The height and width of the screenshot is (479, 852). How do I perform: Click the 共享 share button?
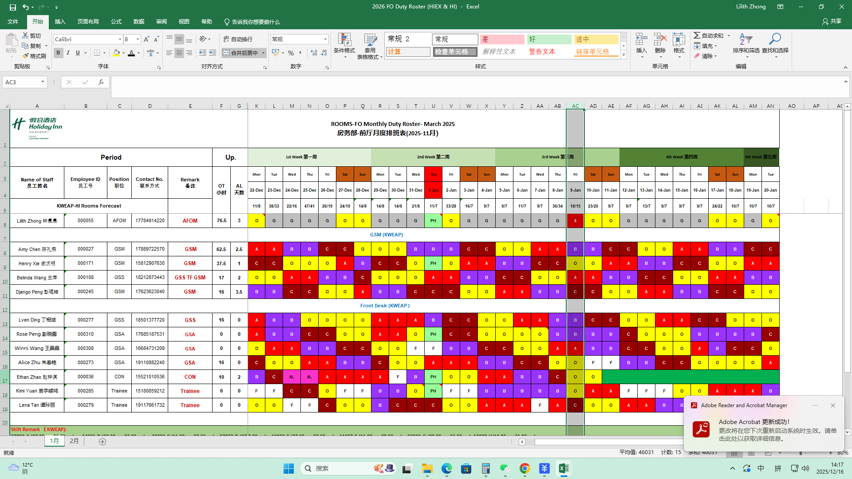832,21
